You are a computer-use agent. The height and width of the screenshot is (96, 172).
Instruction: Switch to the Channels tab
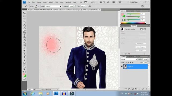(x=130, y=57)
